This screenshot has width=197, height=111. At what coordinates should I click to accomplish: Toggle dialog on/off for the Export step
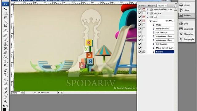point(144,52)
